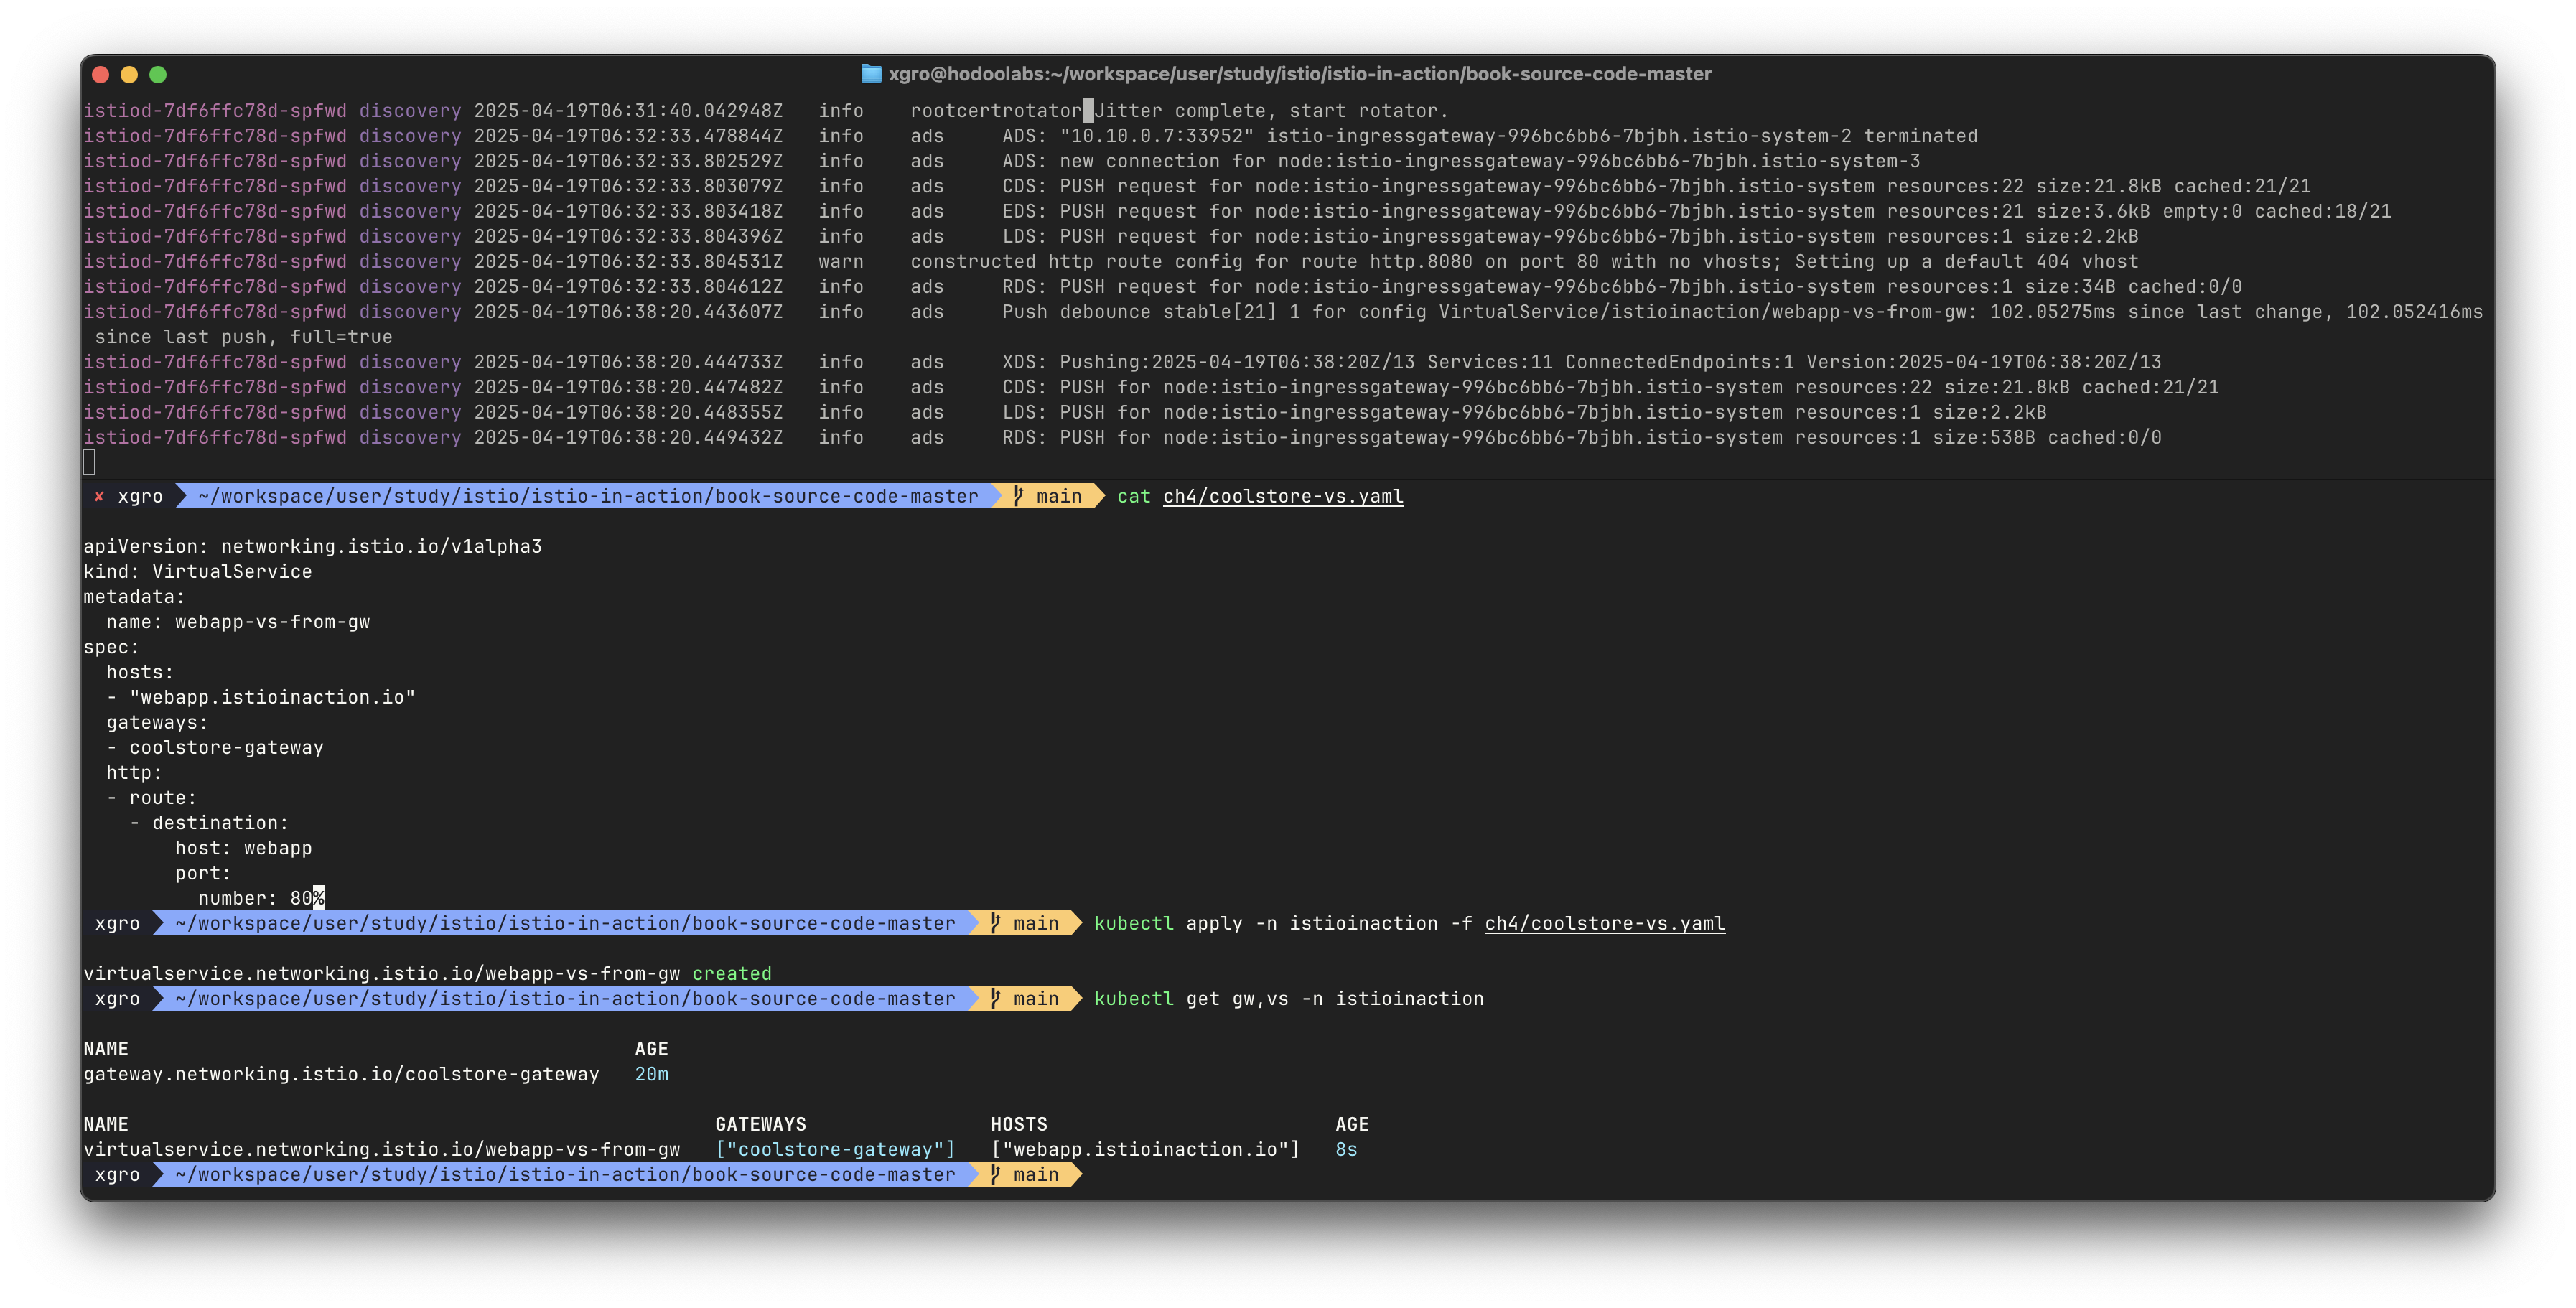The image size is (2576, 1308).
Task: Click the '["coolstore-gateway"]' gateways cell
Action: [835, 1149]
